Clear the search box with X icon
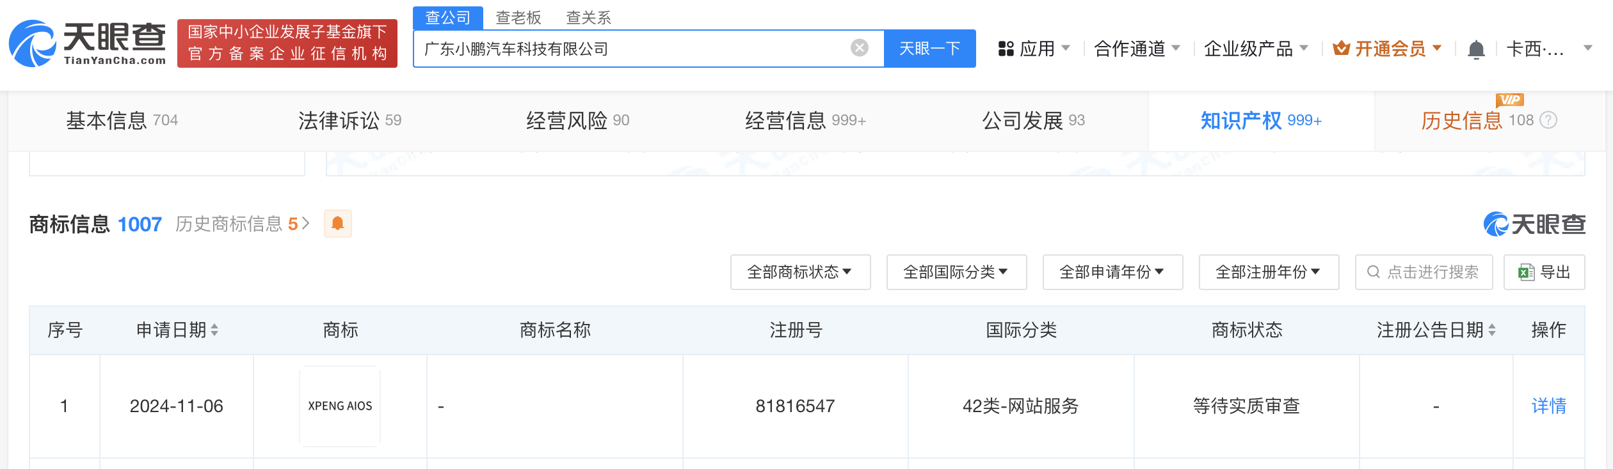This screenshot has width=1613, height=469. point(859,48)
